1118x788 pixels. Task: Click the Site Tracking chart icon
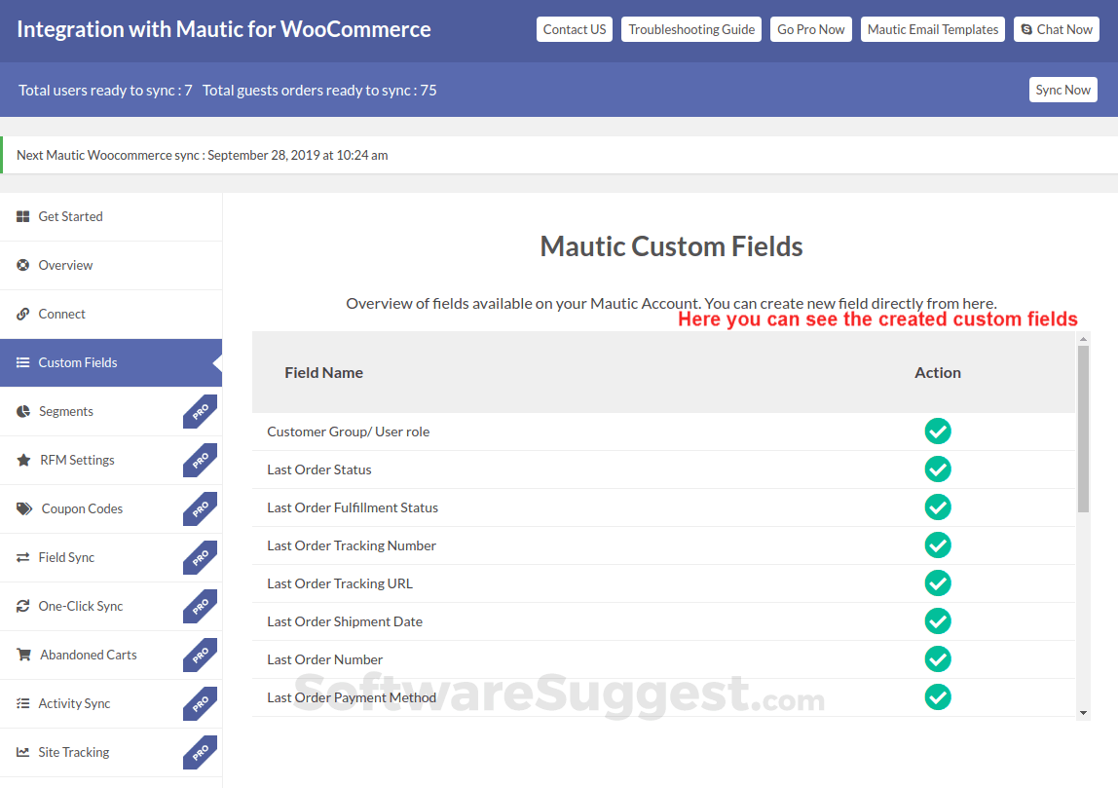point(22,752)
